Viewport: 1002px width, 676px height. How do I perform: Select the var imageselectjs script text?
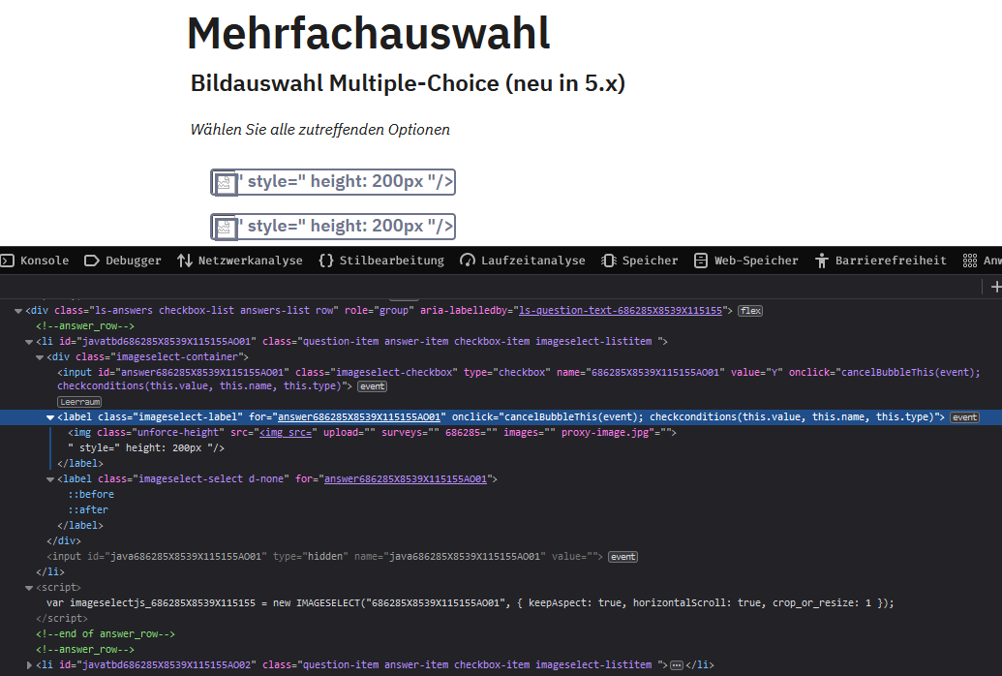pyautogui.click(x=470, y=602)
